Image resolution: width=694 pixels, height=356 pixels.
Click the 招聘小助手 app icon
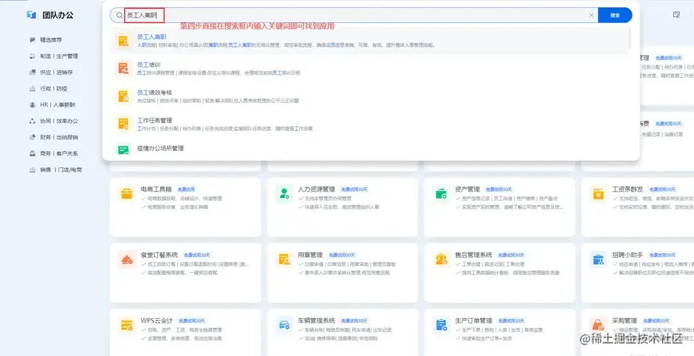coord(598,260)
